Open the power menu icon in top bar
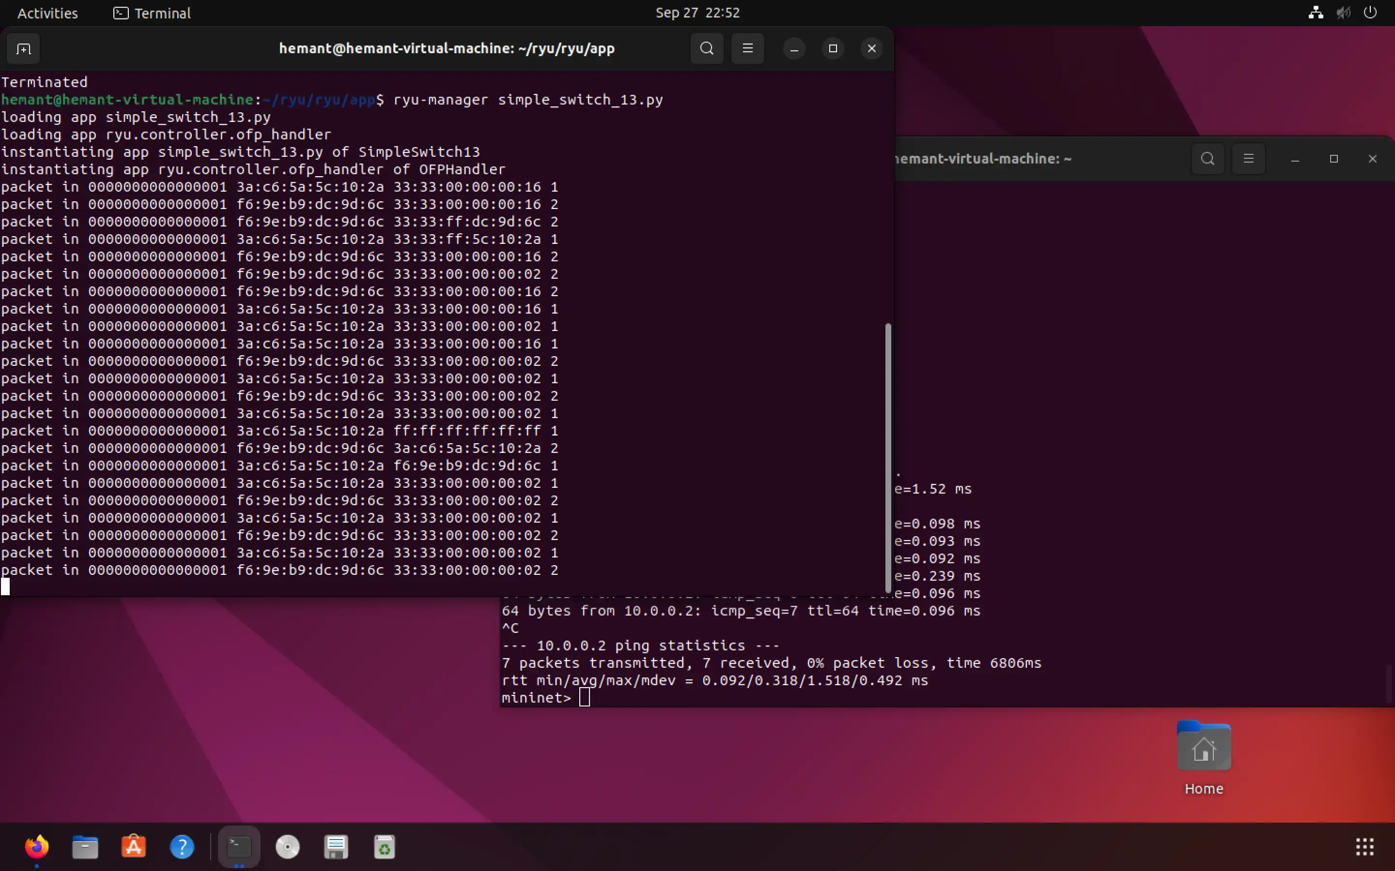Screen dimensions: 1395x871 click(1371, 13)
